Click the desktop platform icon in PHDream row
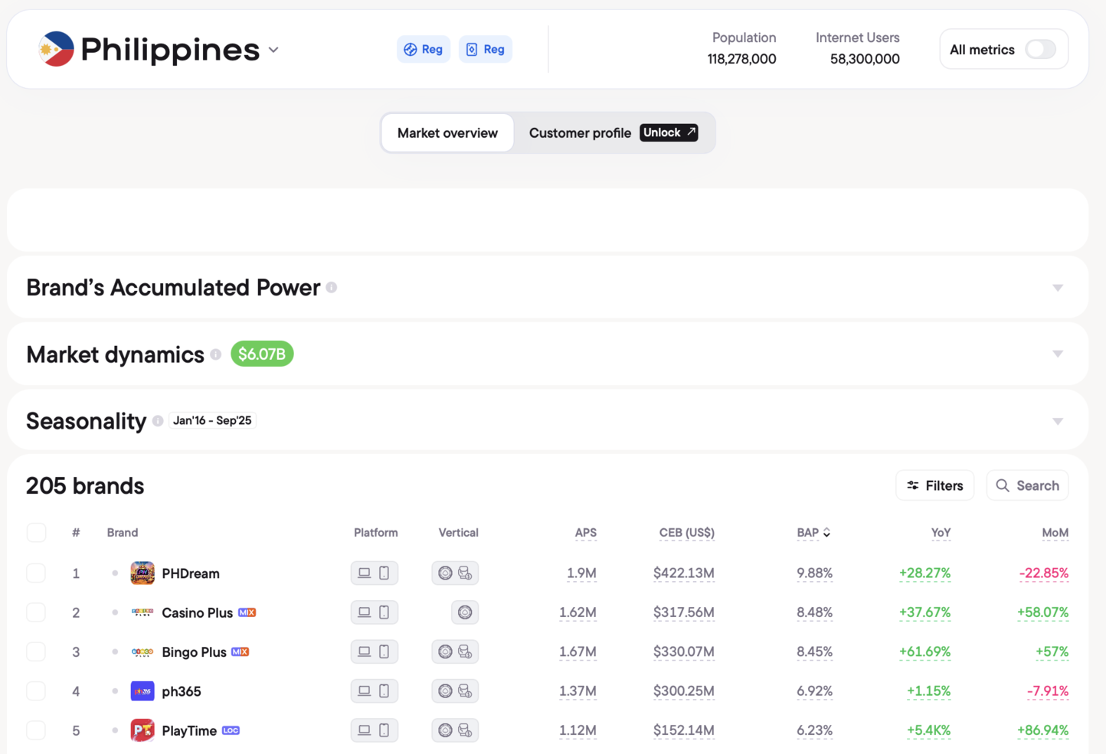 pyautogui.click(x=365, y=573)
